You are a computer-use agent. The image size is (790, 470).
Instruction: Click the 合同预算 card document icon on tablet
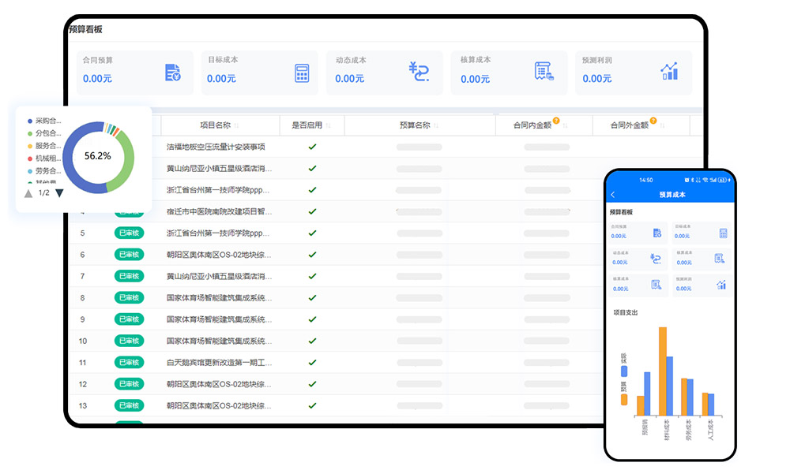tap(173, 73)
